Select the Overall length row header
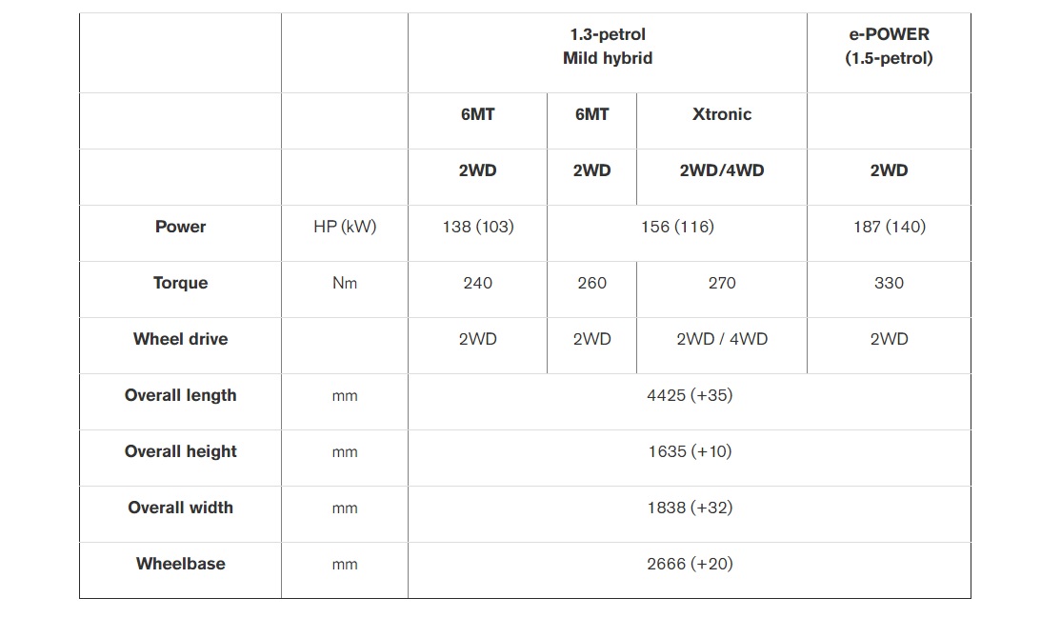Screen dimensions: 1041x618 click(181, 395)
